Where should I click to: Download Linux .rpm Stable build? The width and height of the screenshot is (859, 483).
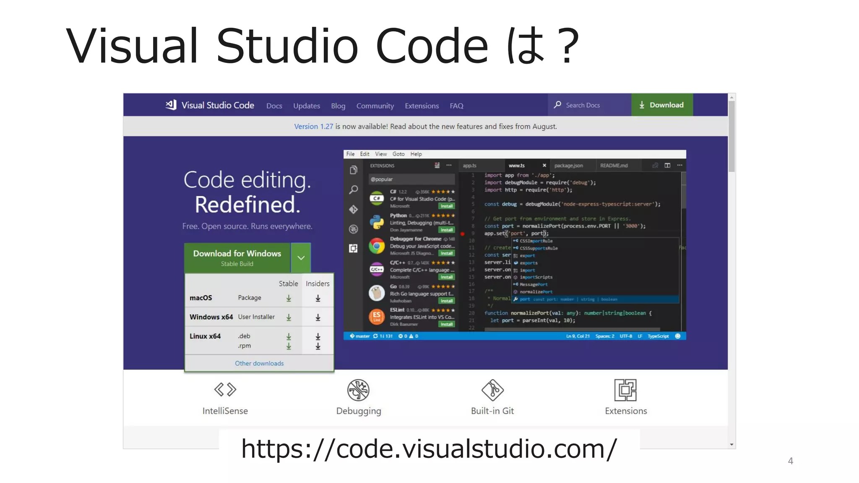pos(289,346)
